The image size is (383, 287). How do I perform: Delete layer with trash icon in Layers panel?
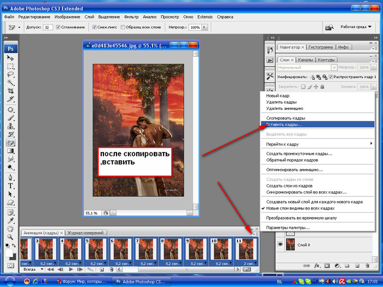[367, 266]
